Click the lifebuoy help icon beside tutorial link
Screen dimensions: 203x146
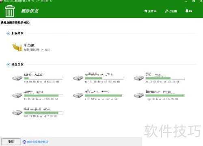[24, 142]
